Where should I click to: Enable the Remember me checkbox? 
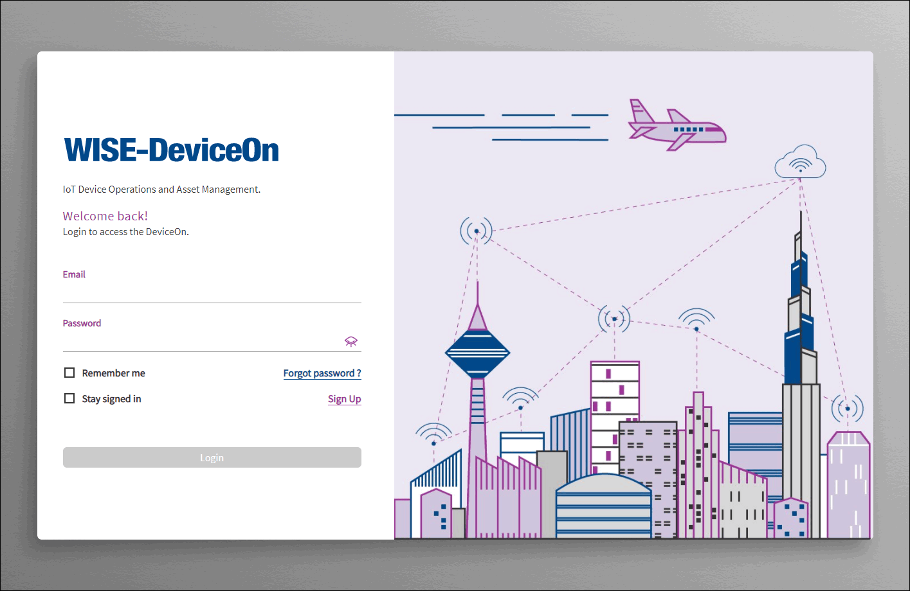pyautogui.click(x=69, y=373)
